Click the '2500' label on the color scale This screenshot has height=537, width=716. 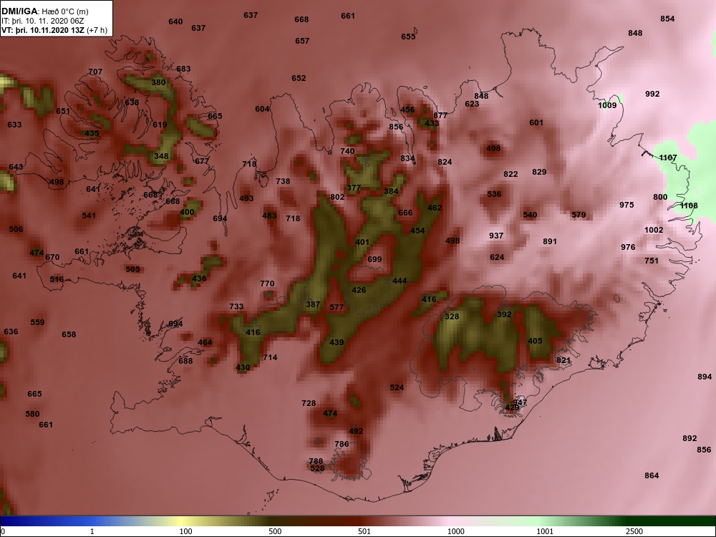pyautogui.click(x=634, y=531)
